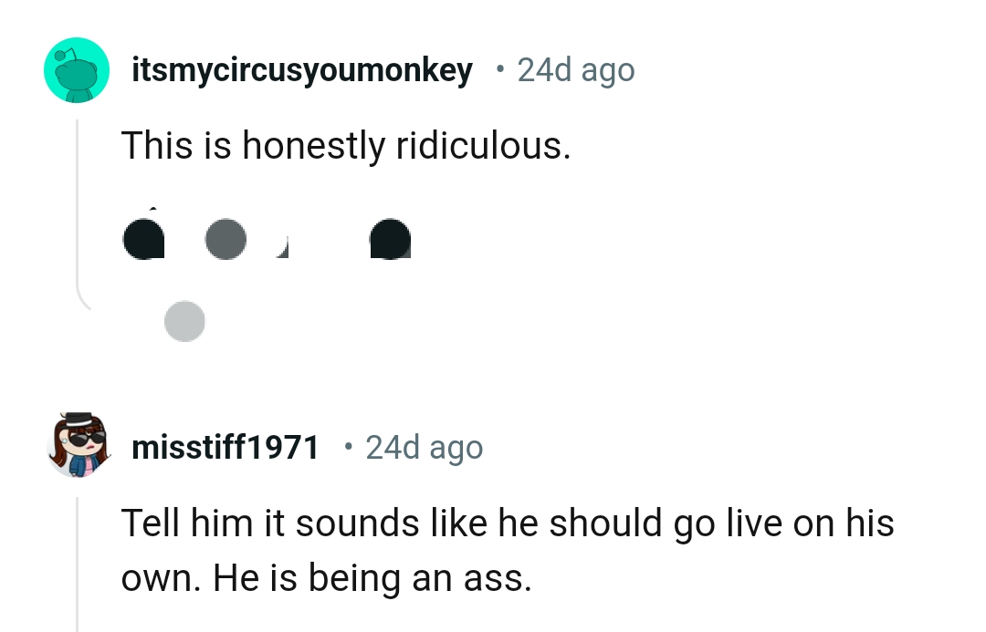Click the 24d ago timestamp on first comment
Screen dimensions: 986x632
[x=576, y=69]
